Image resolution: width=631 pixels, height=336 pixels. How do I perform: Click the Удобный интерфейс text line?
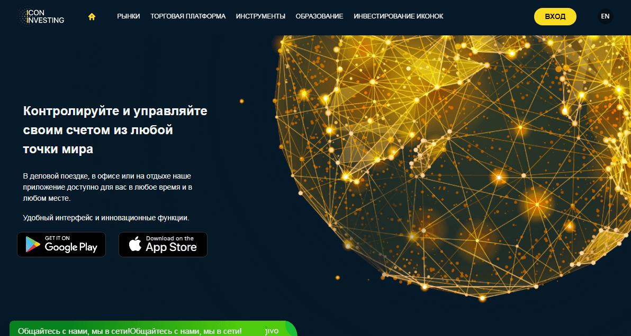pos(106,218)
